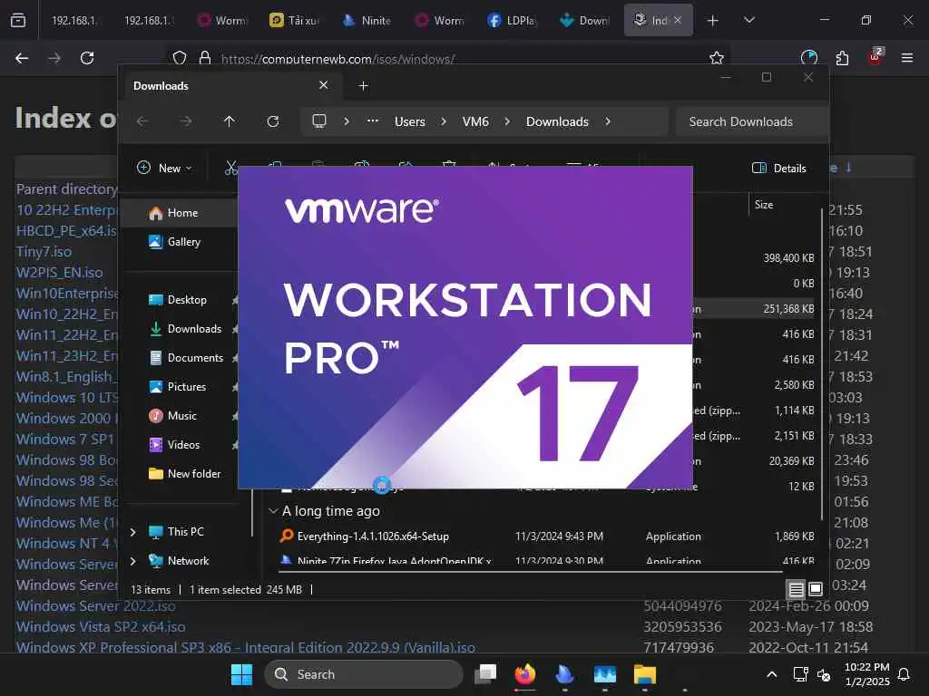Image resolution: width=929 pixels, height=696 pixels.
Task: Click the breadcrumb ellipsis in Explorer address bar
Action: (373, 121)
